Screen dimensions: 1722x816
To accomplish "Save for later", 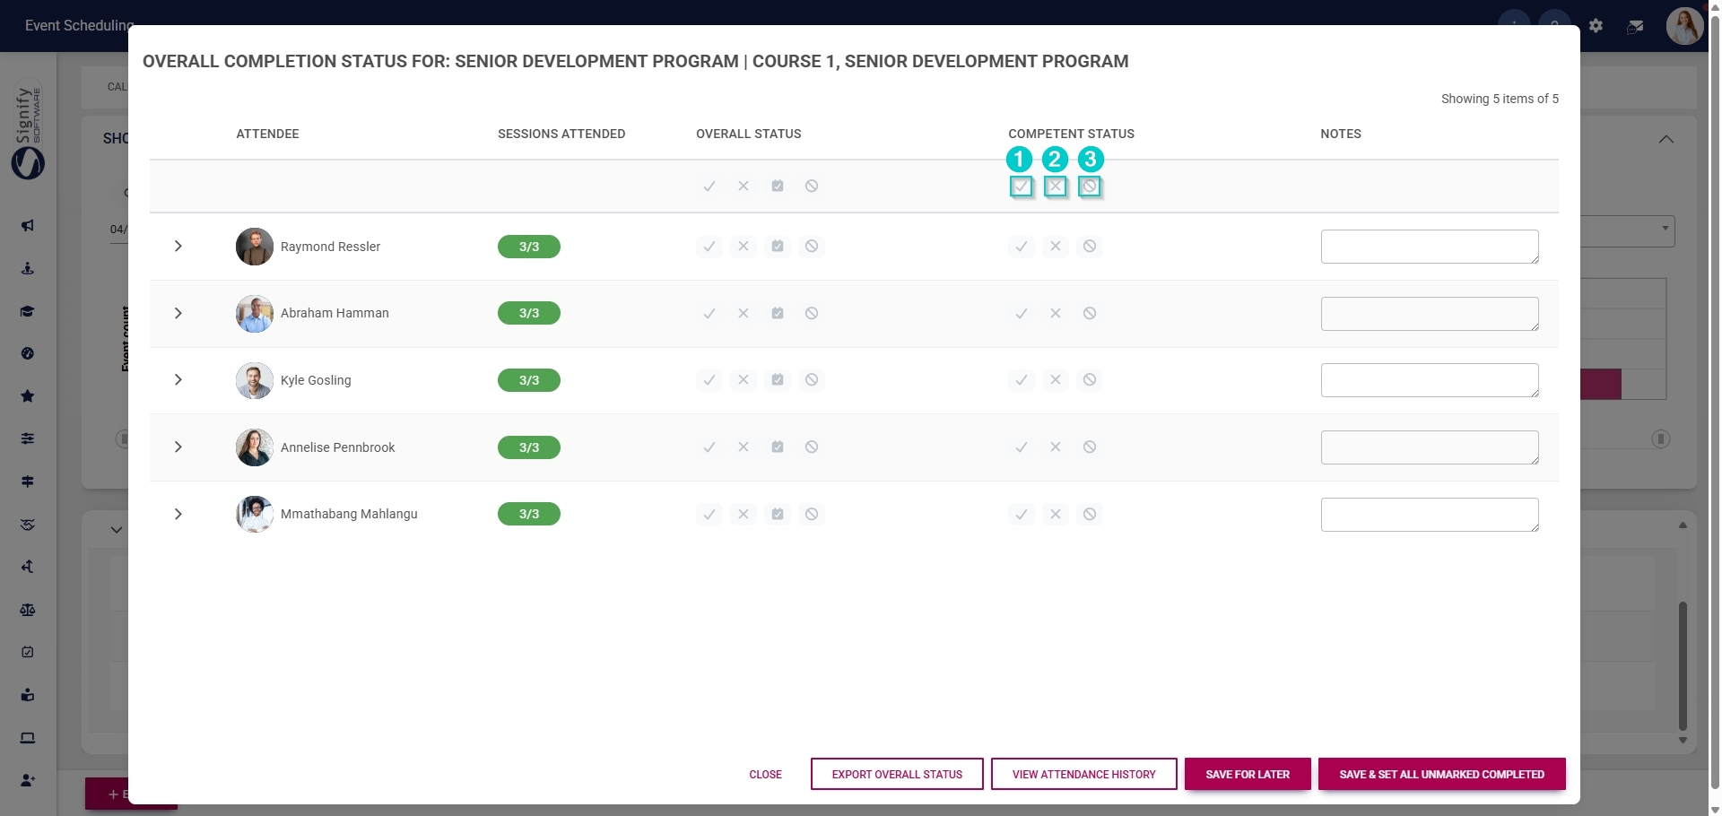I will click(x=1248, y=775).
